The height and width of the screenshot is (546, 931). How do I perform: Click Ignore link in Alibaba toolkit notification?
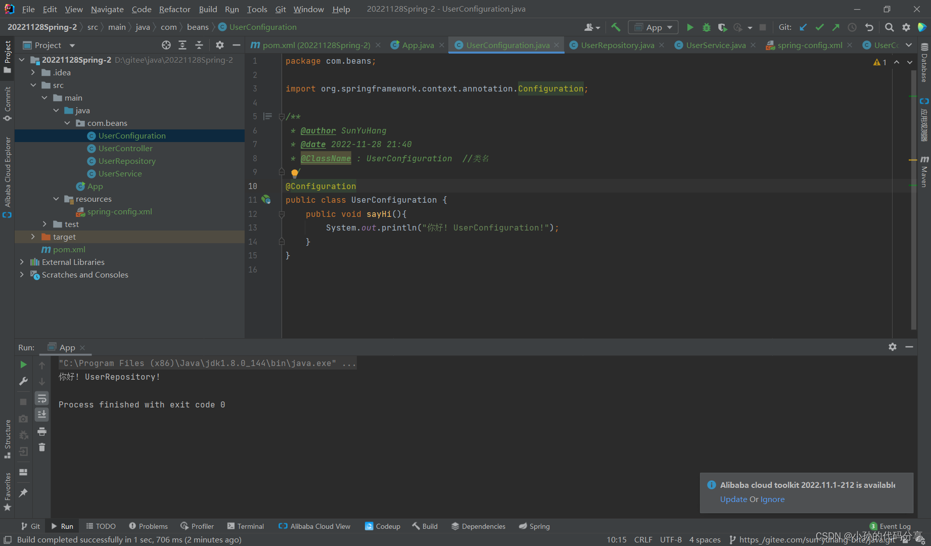[x=772, y=499]
